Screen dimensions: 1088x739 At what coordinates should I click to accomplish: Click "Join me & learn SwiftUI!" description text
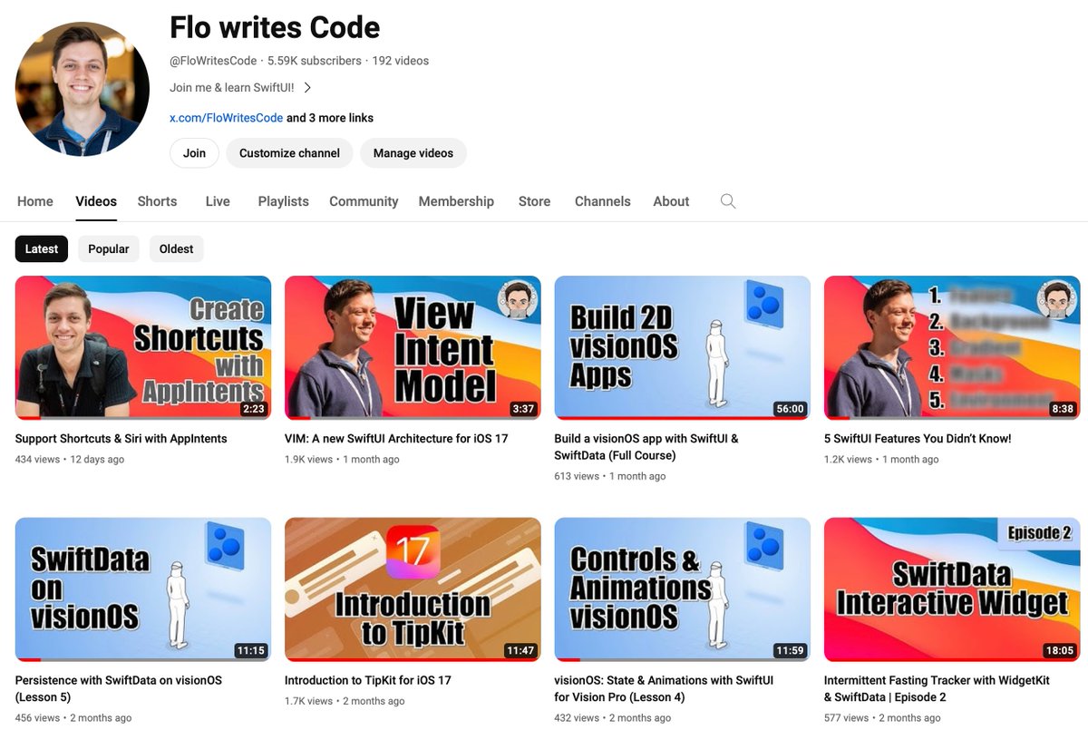[x=232, y=88]
